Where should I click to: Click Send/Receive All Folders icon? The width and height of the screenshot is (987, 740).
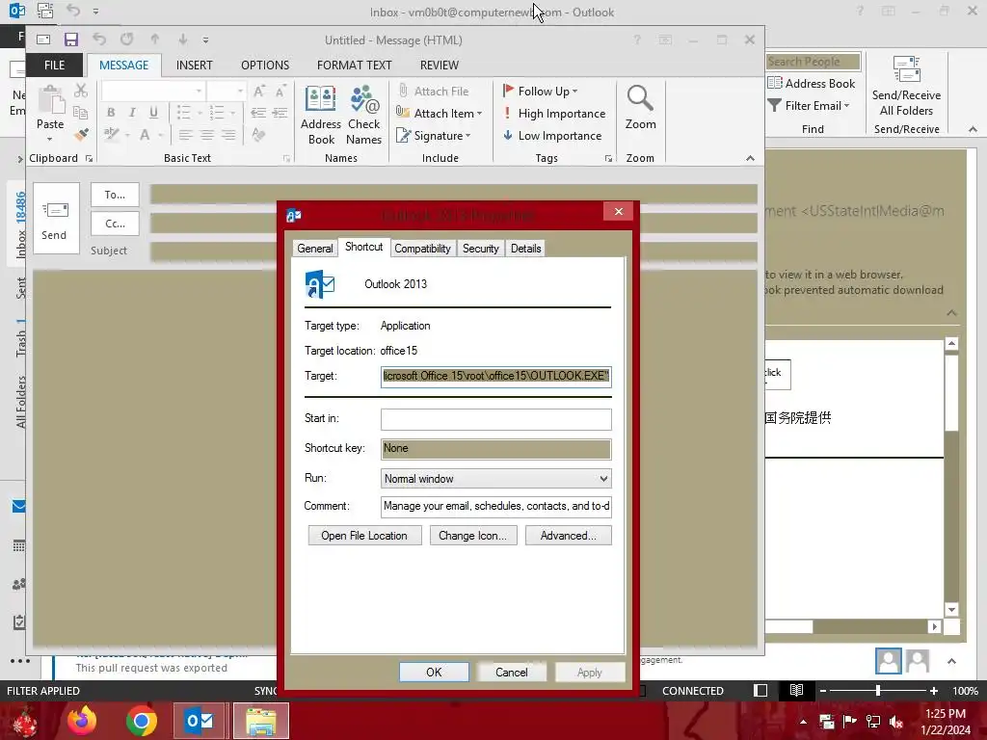click(x=906, y=86)
